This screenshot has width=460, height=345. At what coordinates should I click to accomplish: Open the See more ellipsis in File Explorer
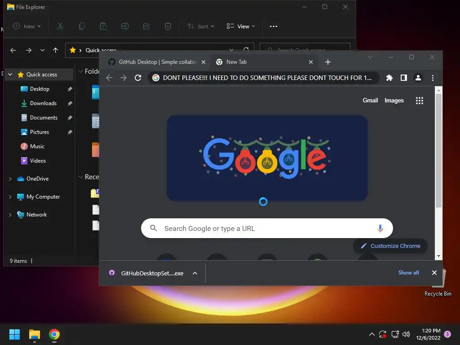274,27
